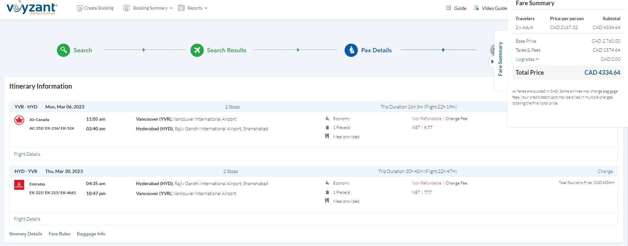The height and width of the screenshot is (246, 628).
Task: Collapse the Fare Summary panel arrow
Action: point(492,61)
